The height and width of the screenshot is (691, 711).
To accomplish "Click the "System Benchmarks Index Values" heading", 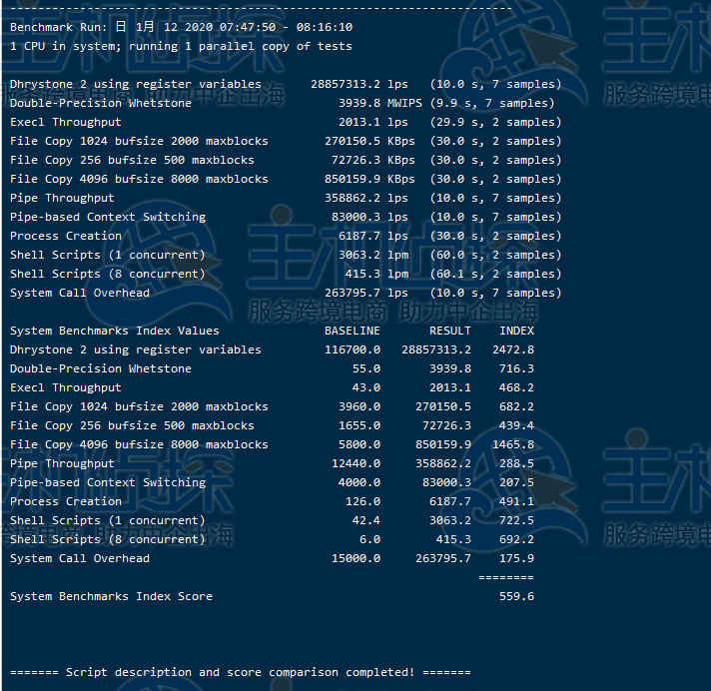I will [115, 331].
